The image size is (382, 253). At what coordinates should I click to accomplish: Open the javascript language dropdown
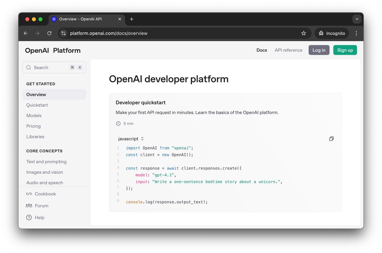point(131,139)
